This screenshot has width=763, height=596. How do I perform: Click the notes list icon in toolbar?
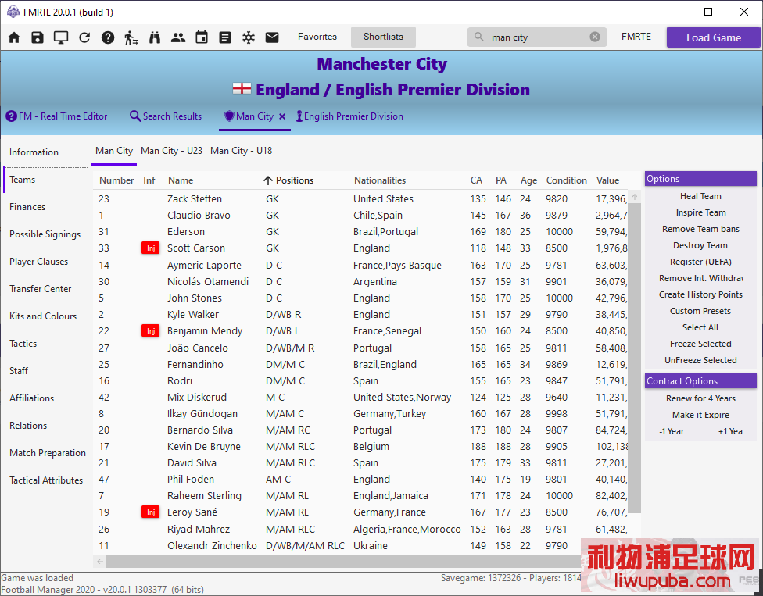225,37
